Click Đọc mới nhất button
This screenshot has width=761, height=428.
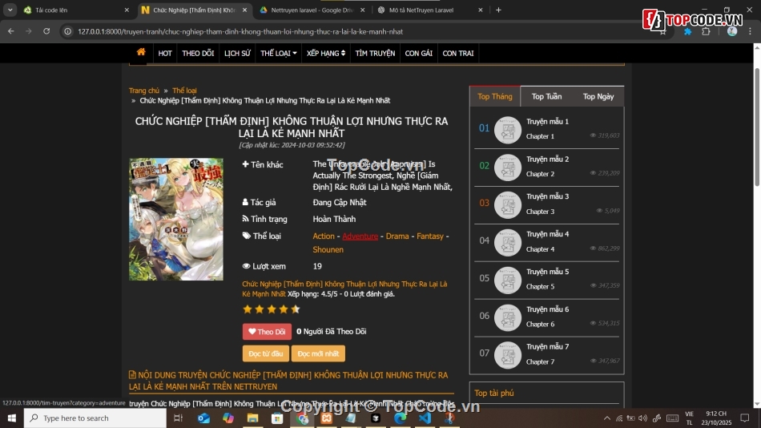(318, 353)
